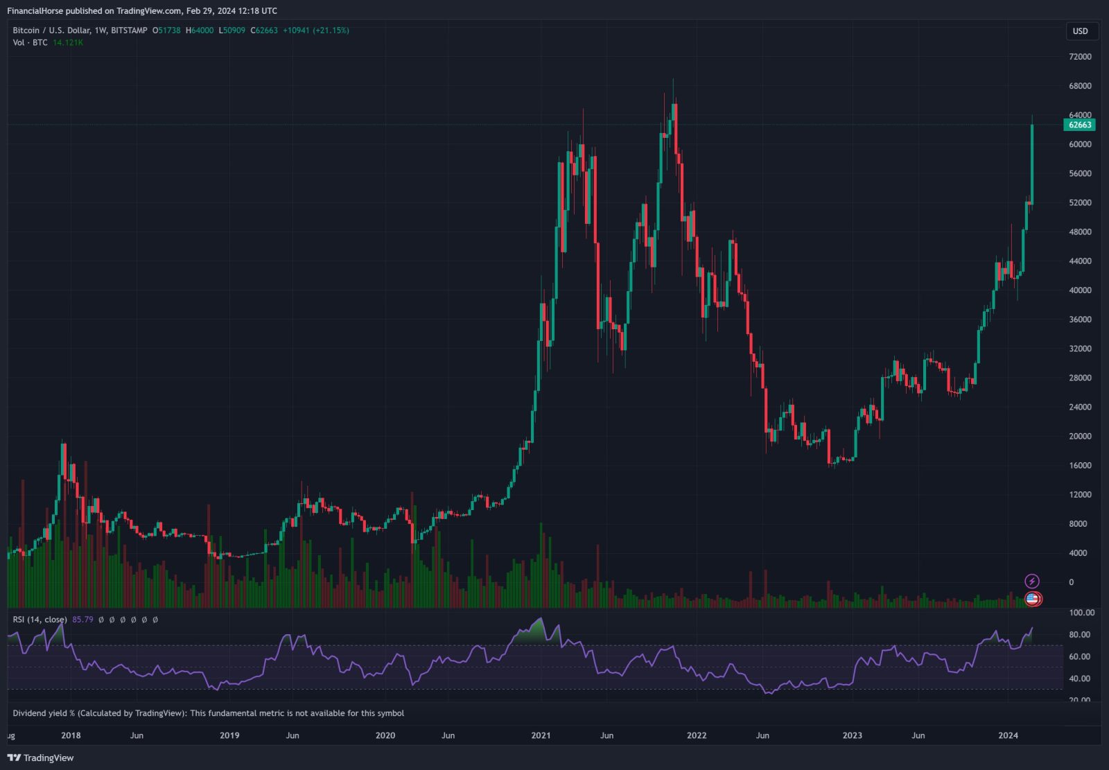Click the RSI value 85.79

point(82,620)
